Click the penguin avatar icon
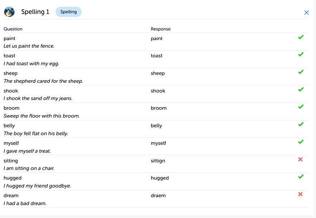This screenshot has height=218, width=316. click(x=9, y=12)
